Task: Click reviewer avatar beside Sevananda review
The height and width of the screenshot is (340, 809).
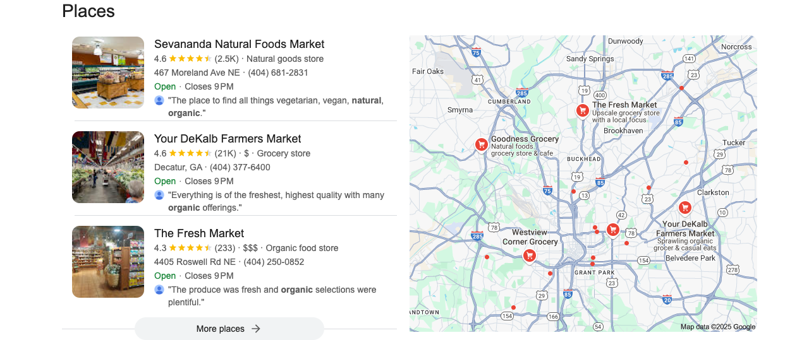Action: coord(159,100)
